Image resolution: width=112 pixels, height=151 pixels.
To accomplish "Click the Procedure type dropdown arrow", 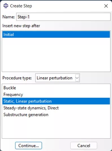I will 77,78.
